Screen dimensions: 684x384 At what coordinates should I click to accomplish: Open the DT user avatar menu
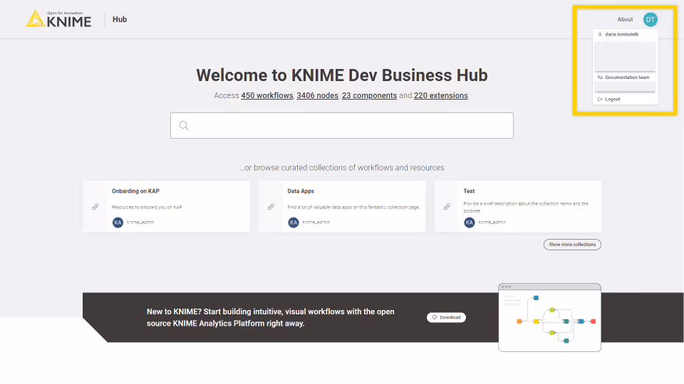pyautogui.click(x=650, y=19)
